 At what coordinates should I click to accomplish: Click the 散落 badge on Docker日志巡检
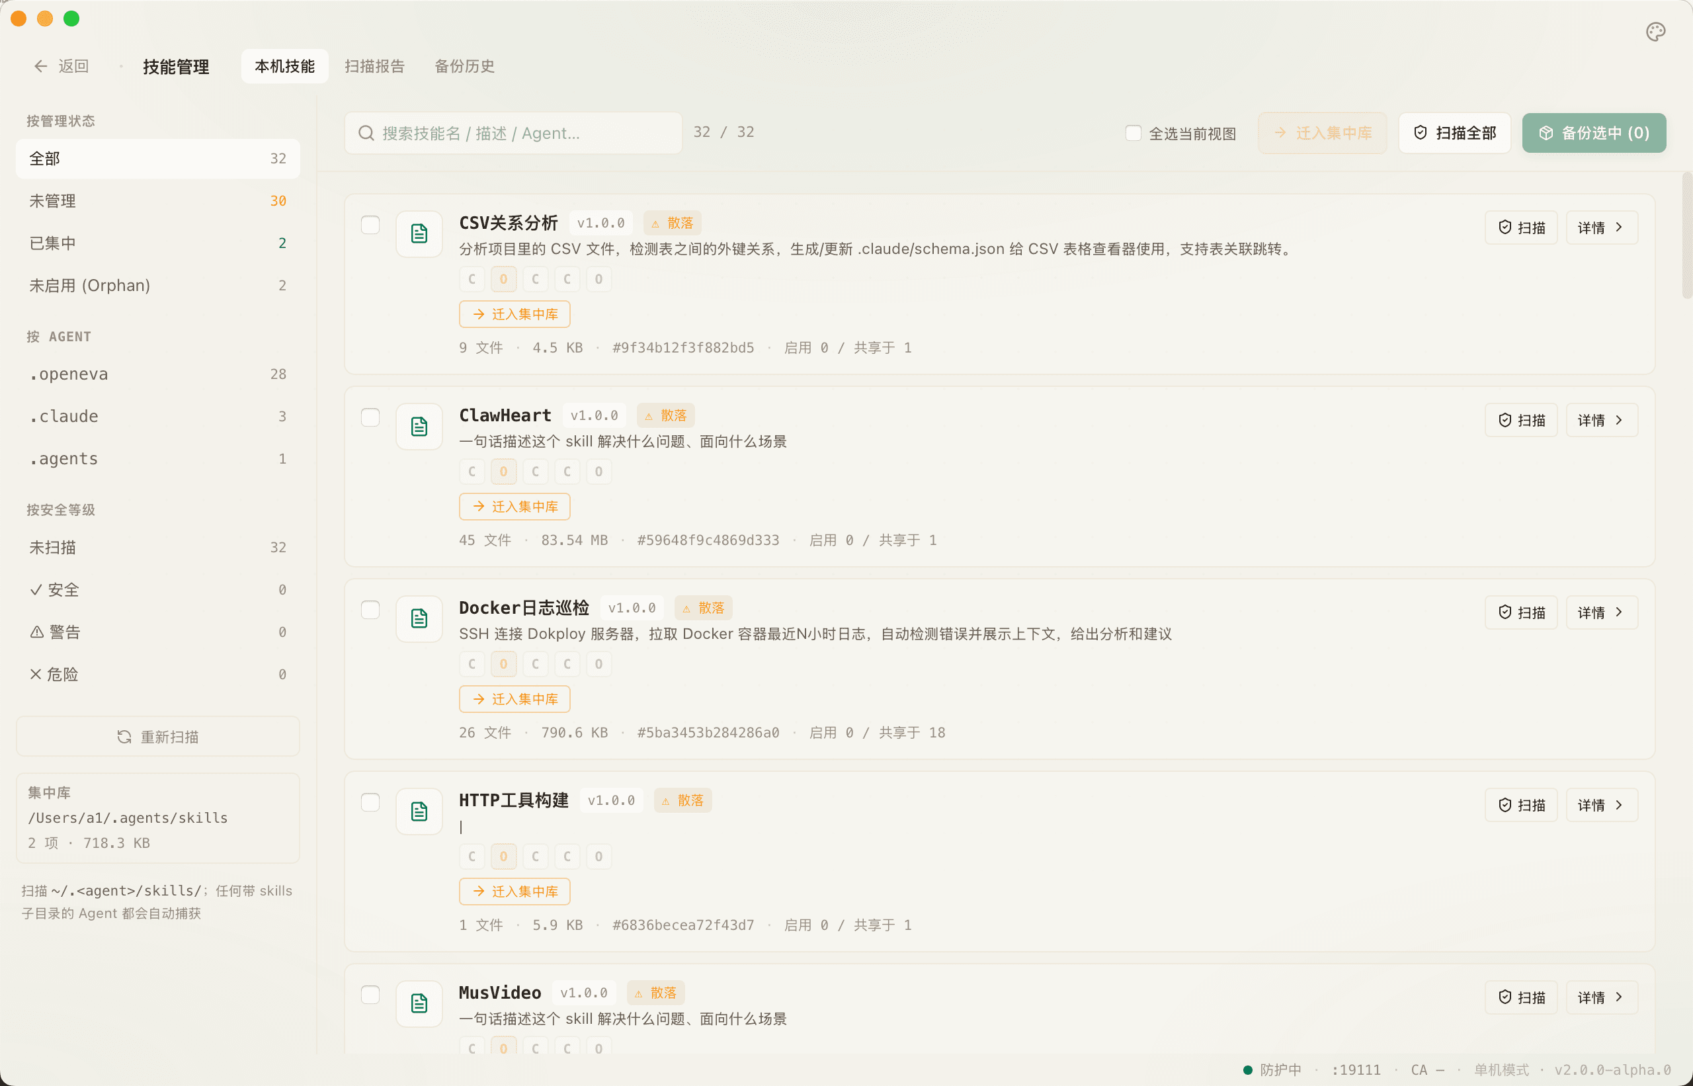click(x=703, y=608)
